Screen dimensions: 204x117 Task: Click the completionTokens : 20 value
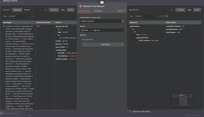coord(175,26)
